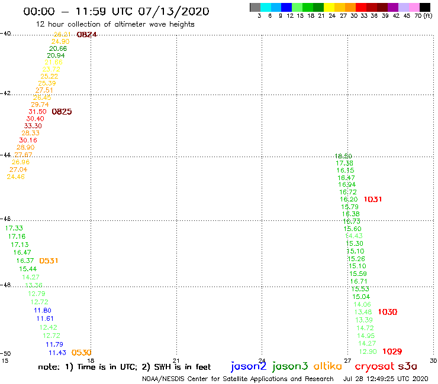Click the date range title at top

pos(116,11)
